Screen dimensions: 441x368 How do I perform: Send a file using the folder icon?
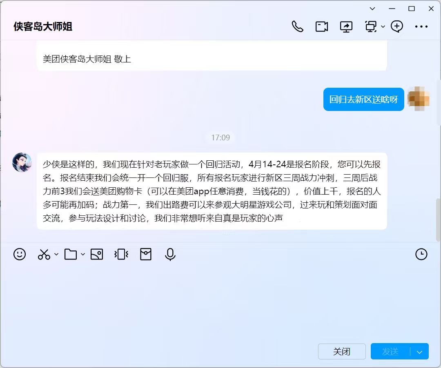coord(71,254)
